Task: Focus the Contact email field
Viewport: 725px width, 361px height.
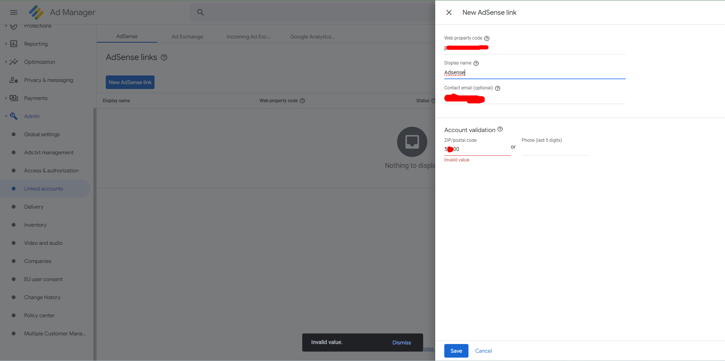Action: click(x=535, y=98)
